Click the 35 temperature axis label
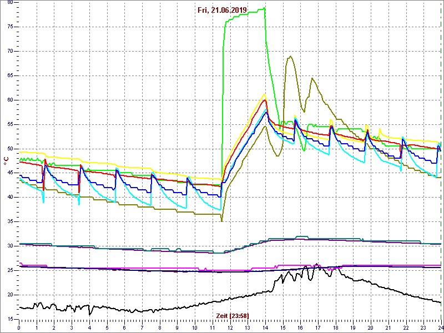Image resolution: width=444 pixels, height=333 pixels. [x=9, y=221]
